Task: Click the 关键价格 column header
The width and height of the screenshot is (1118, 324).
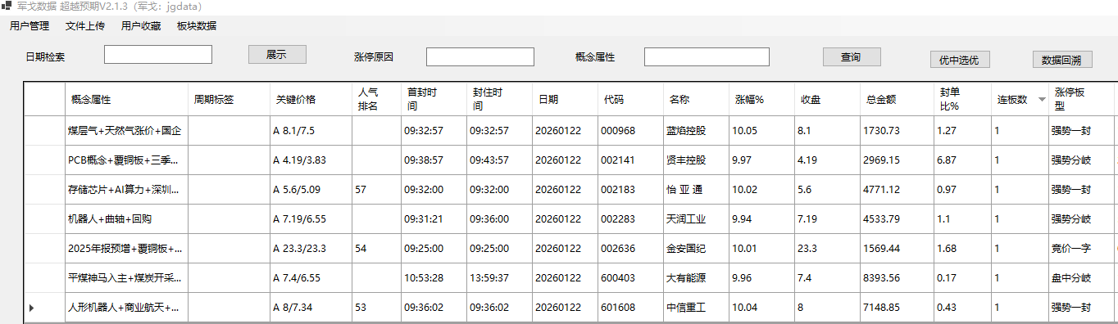Action: [311, 99]
